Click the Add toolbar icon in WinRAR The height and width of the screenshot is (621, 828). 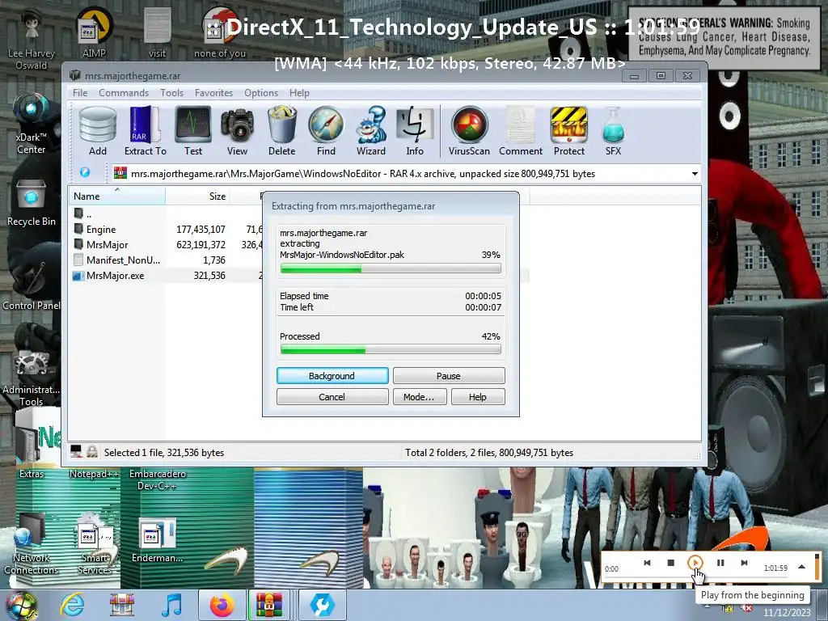pyautogui.click(x=98, y=131)
